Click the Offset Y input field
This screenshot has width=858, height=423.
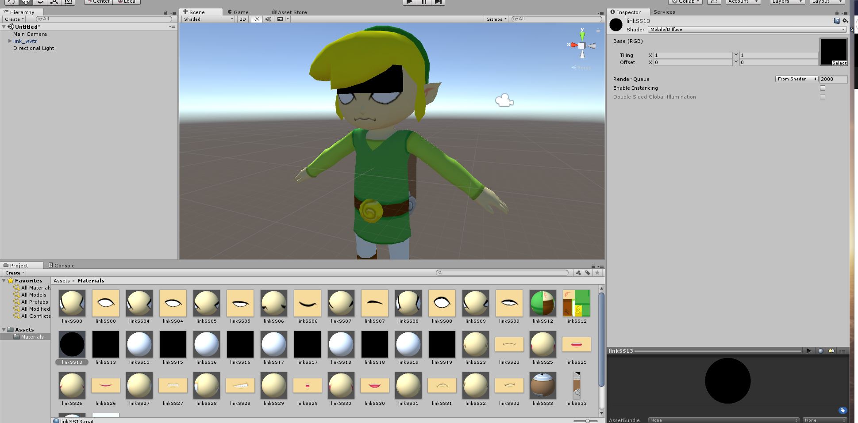point(779,62)
